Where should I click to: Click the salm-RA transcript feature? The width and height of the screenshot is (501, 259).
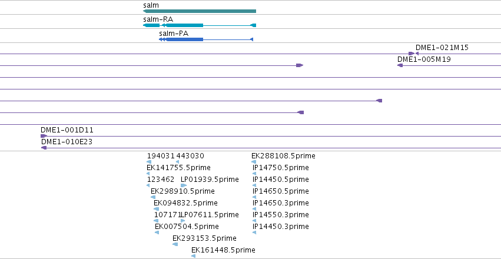point(200,25)
